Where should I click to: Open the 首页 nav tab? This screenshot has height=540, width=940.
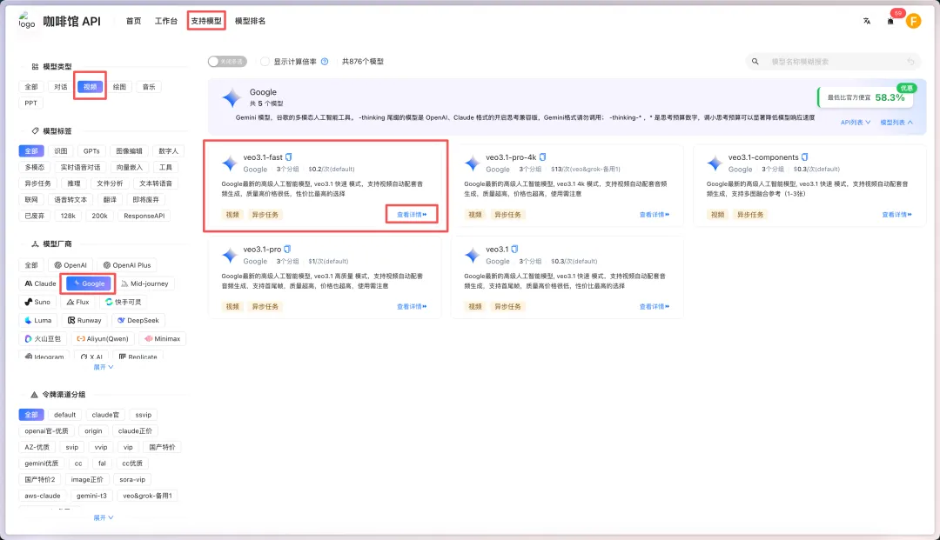coord(134,21)
